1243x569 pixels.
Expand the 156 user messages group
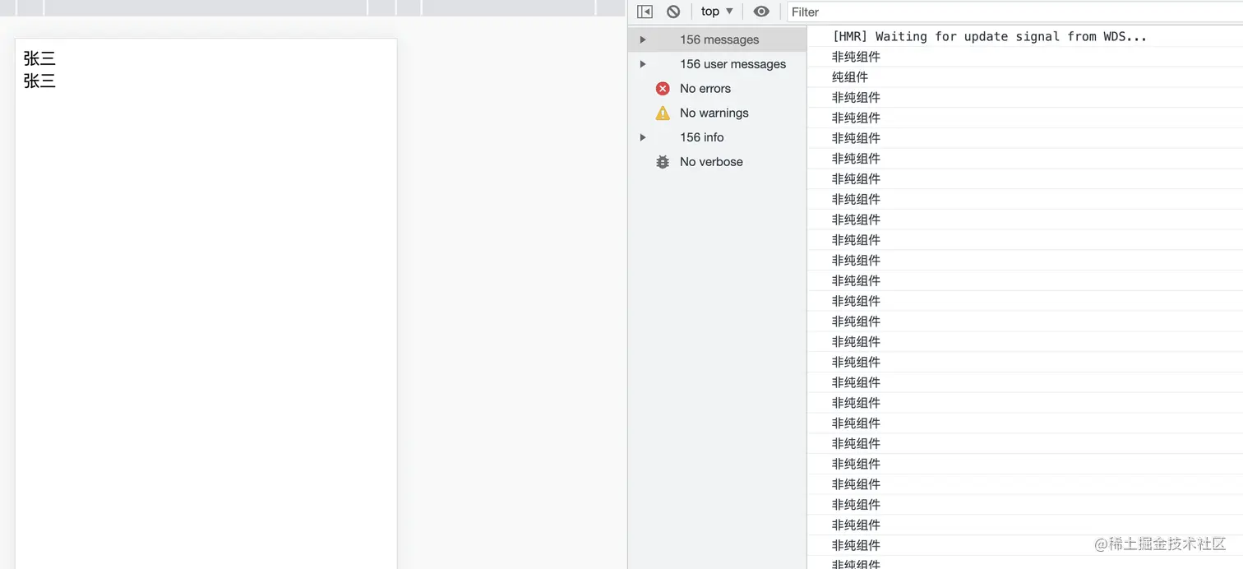coord(643,64)
